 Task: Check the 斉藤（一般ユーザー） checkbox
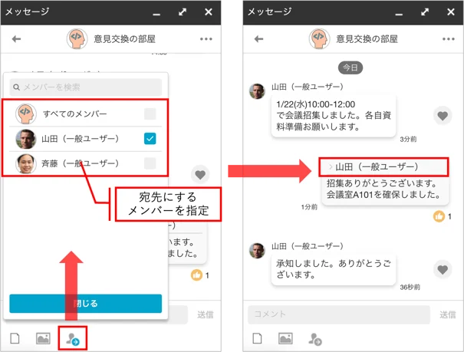click(x=150, y=163)
